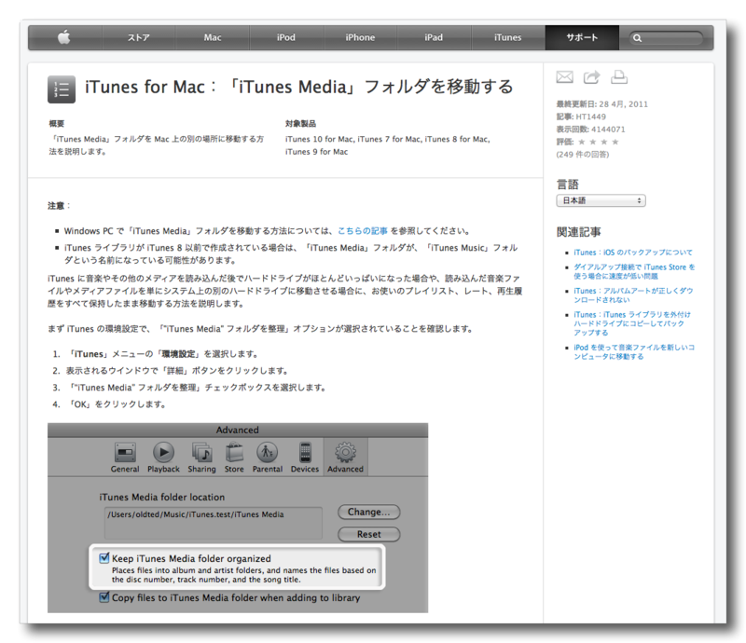Open the Mac navigation tab
Screen dimensions: 746x643
click(213, 37)
